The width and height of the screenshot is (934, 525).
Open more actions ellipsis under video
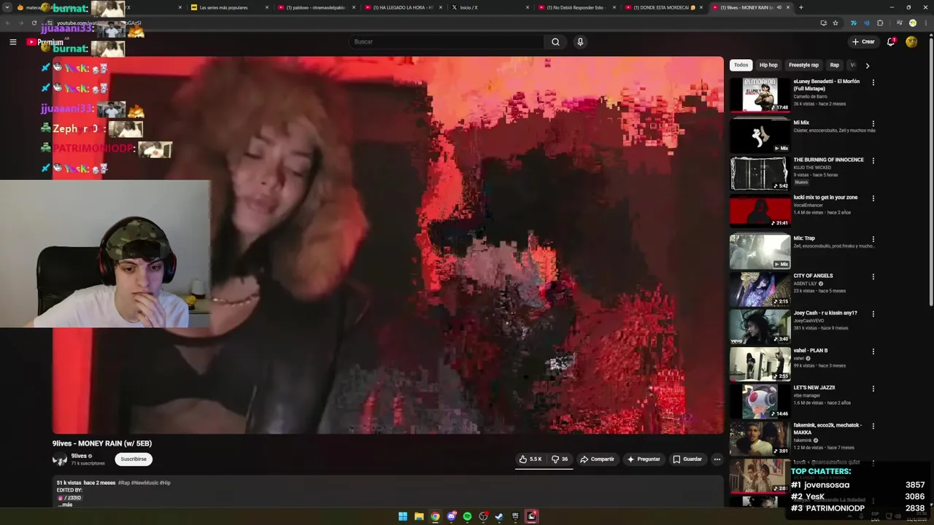click(717, 459)
